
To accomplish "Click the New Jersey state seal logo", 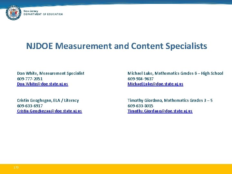I will click(x=14, y=13).
